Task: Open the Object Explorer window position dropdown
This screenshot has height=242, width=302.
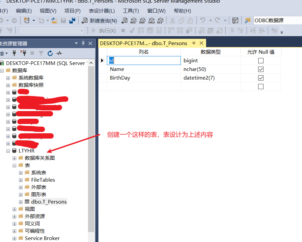Action: click(76, 43)
